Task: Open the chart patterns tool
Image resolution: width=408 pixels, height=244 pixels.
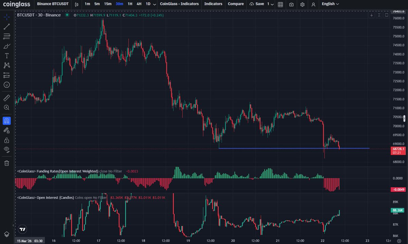Action: [x=6, y=65]
